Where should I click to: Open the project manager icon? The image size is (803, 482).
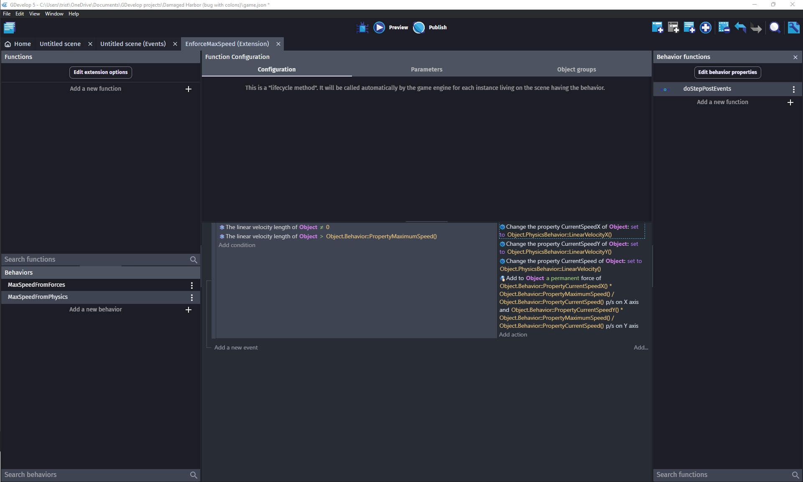coord(9,28)
